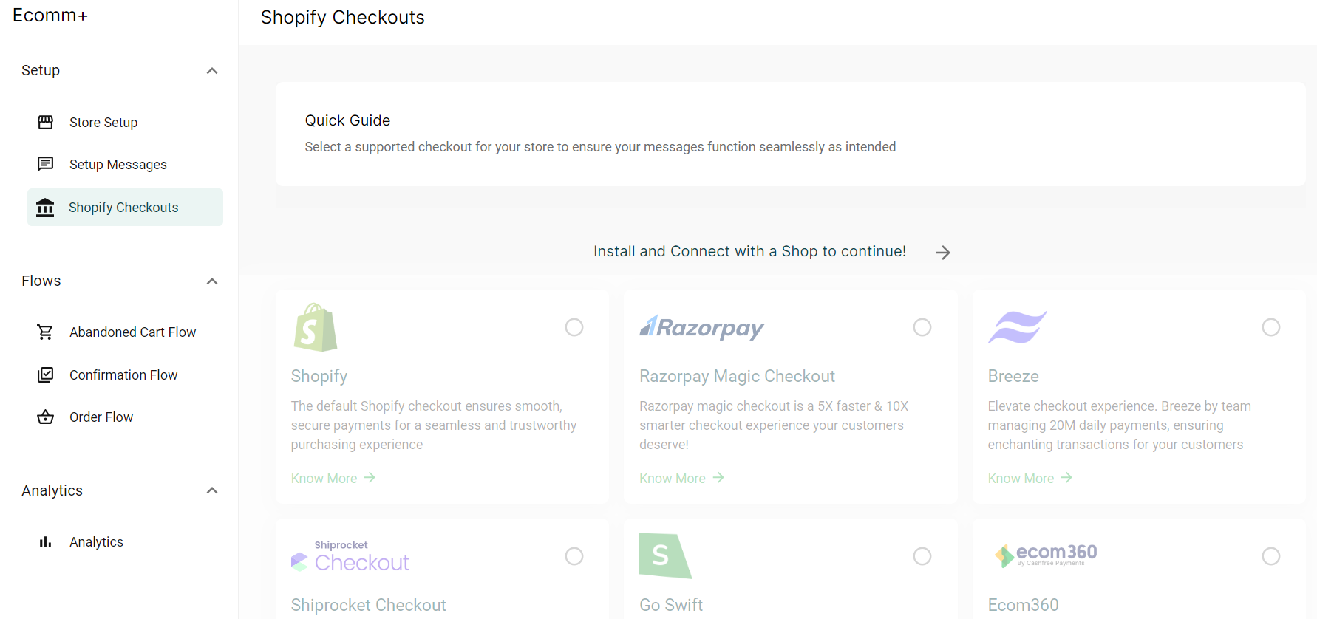
Task: Open Shopify Checkouts menu item
Action: point(125,208)
